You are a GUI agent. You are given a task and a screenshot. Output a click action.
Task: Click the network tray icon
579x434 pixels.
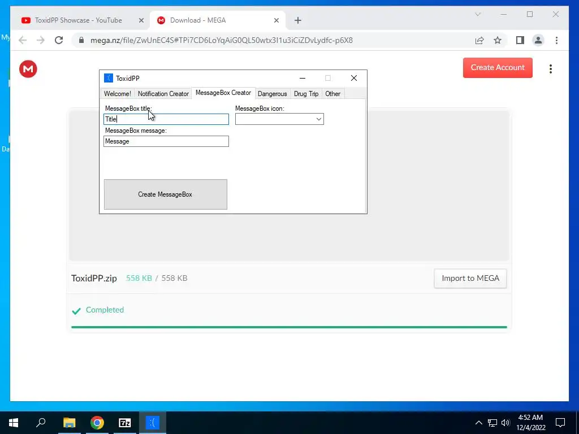492,423
